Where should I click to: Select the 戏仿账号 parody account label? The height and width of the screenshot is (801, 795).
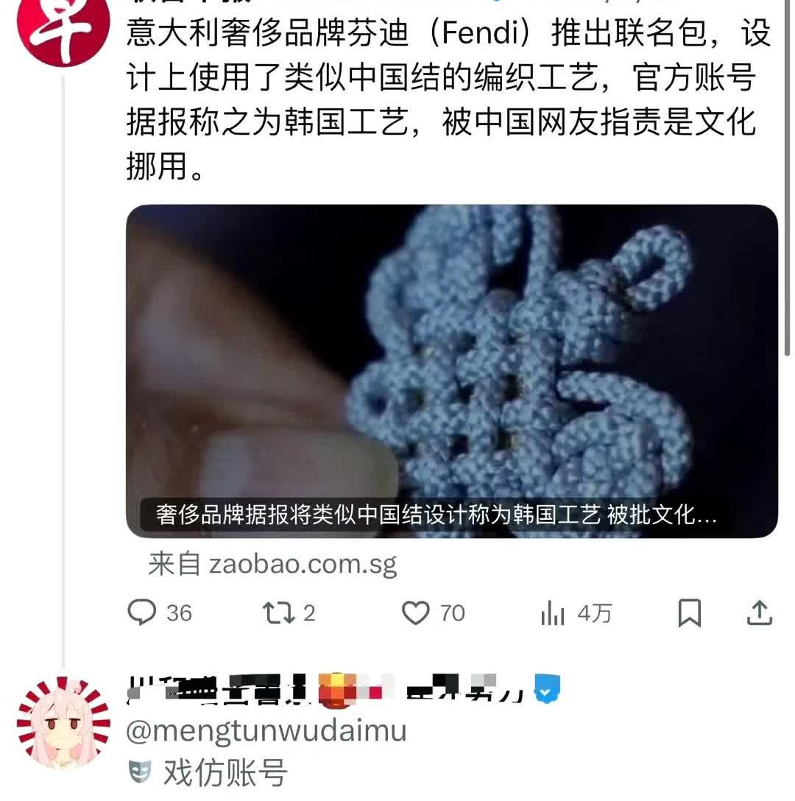point(225,772)
